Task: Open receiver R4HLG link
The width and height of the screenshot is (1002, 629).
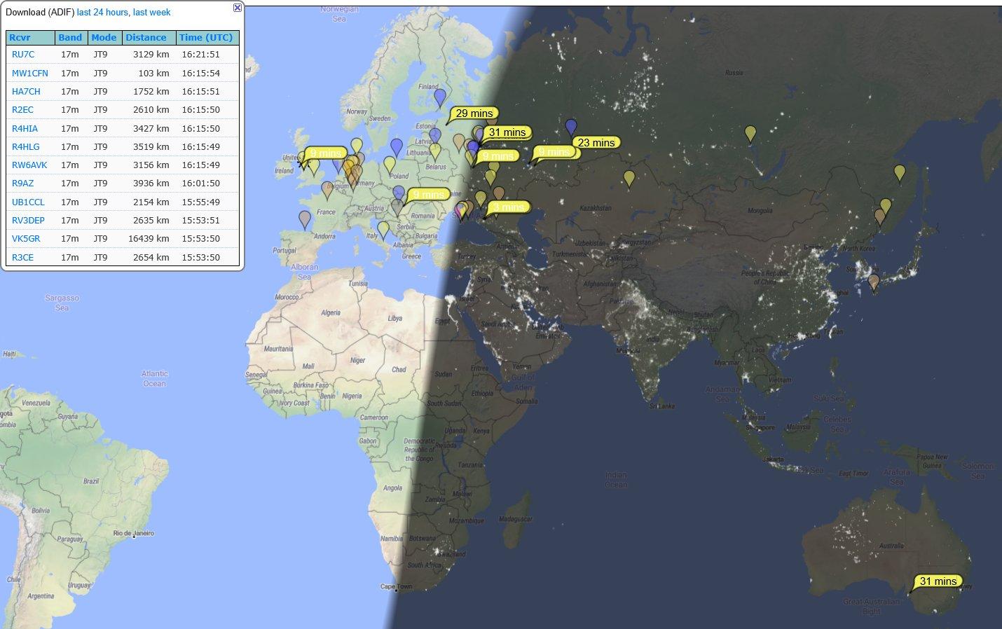Action: coord(26,147)
